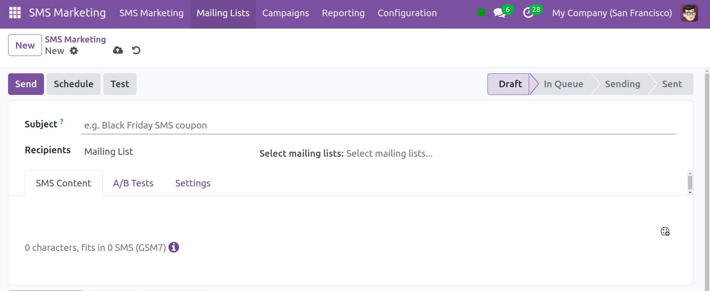Switch to the A/B Tests tab

(x=133, y=183)
